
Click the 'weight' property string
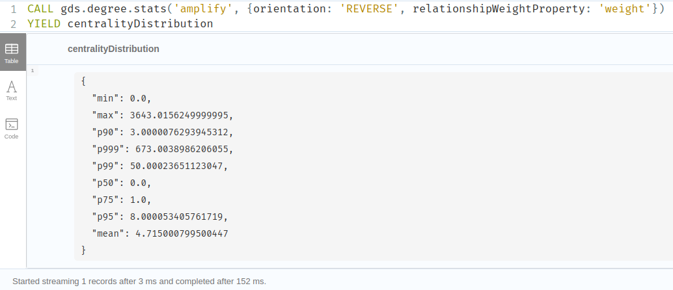624,8
